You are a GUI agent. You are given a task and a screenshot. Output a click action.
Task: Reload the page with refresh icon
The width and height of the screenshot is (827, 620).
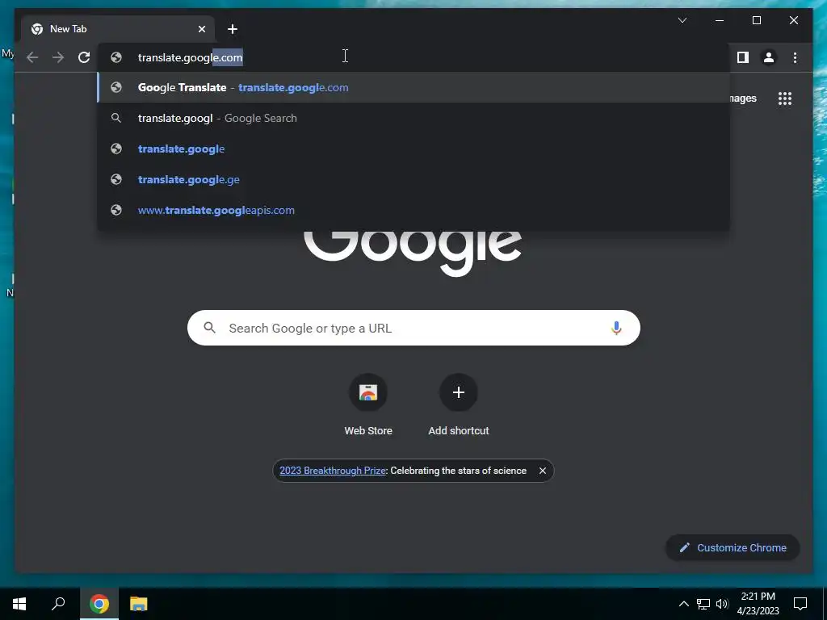click(x=84, y=57)
